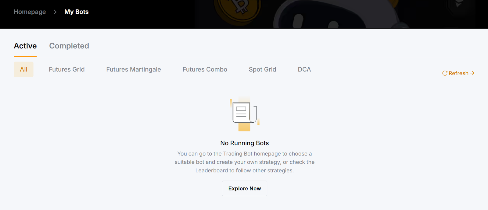Switch to the Completed tab

(69, 46)
